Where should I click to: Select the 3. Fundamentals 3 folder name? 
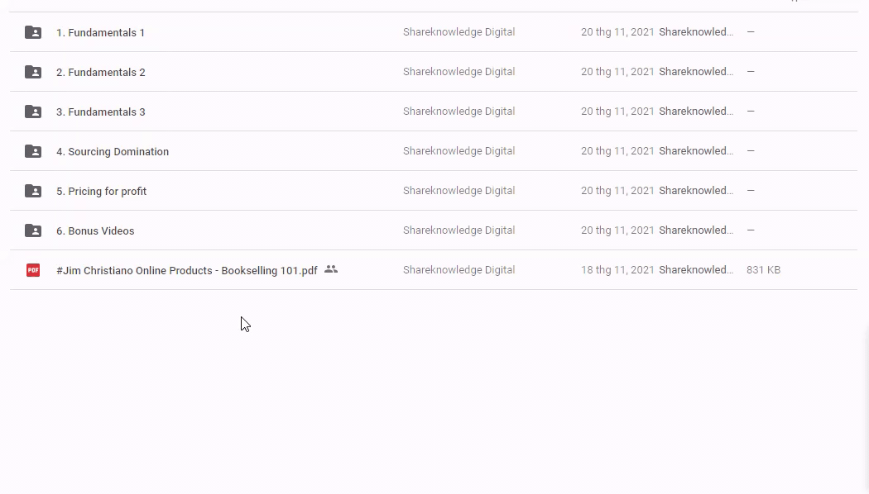[x=100, y=112]
